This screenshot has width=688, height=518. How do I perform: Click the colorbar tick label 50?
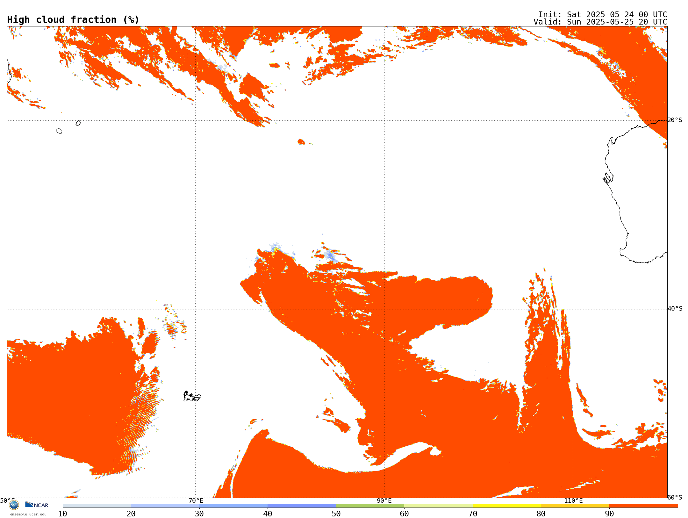336,514
